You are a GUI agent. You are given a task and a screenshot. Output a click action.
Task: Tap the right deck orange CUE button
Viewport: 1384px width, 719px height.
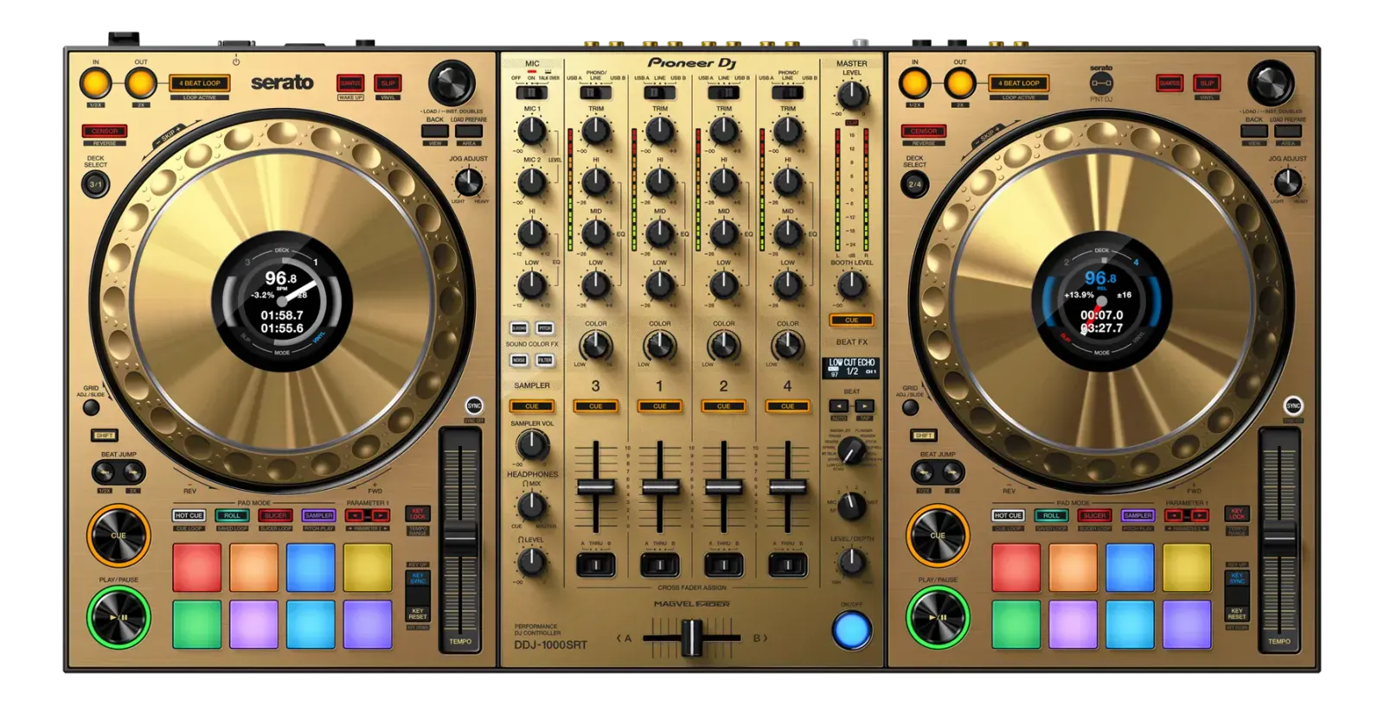938,535
